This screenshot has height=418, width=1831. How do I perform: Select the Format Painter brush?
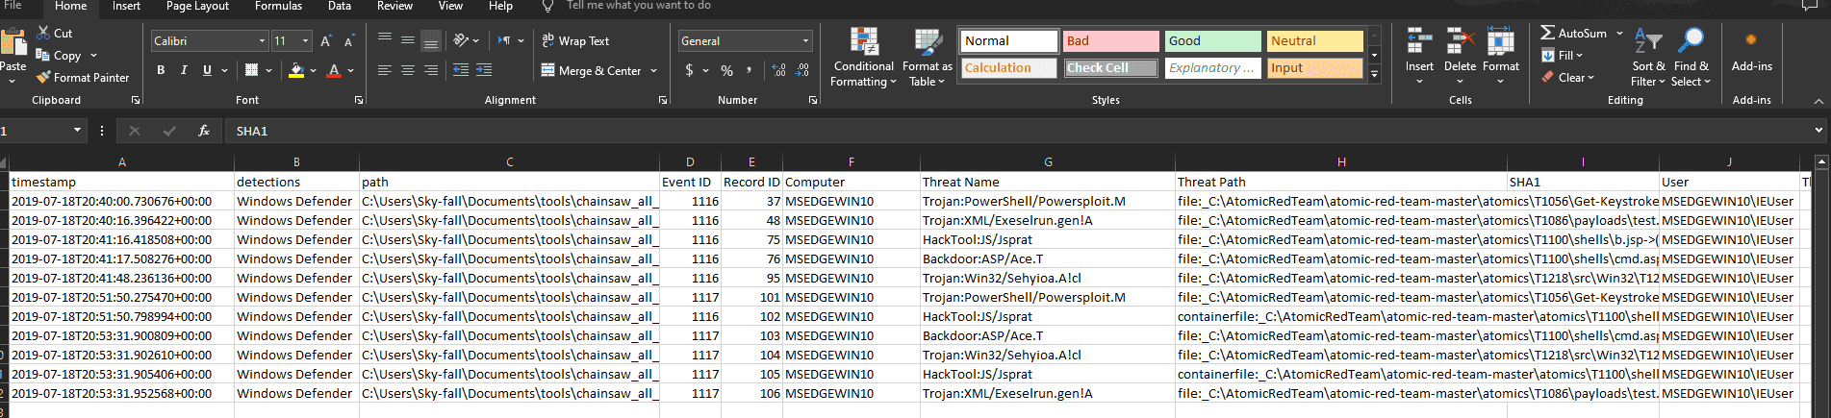tap(43, 78)
